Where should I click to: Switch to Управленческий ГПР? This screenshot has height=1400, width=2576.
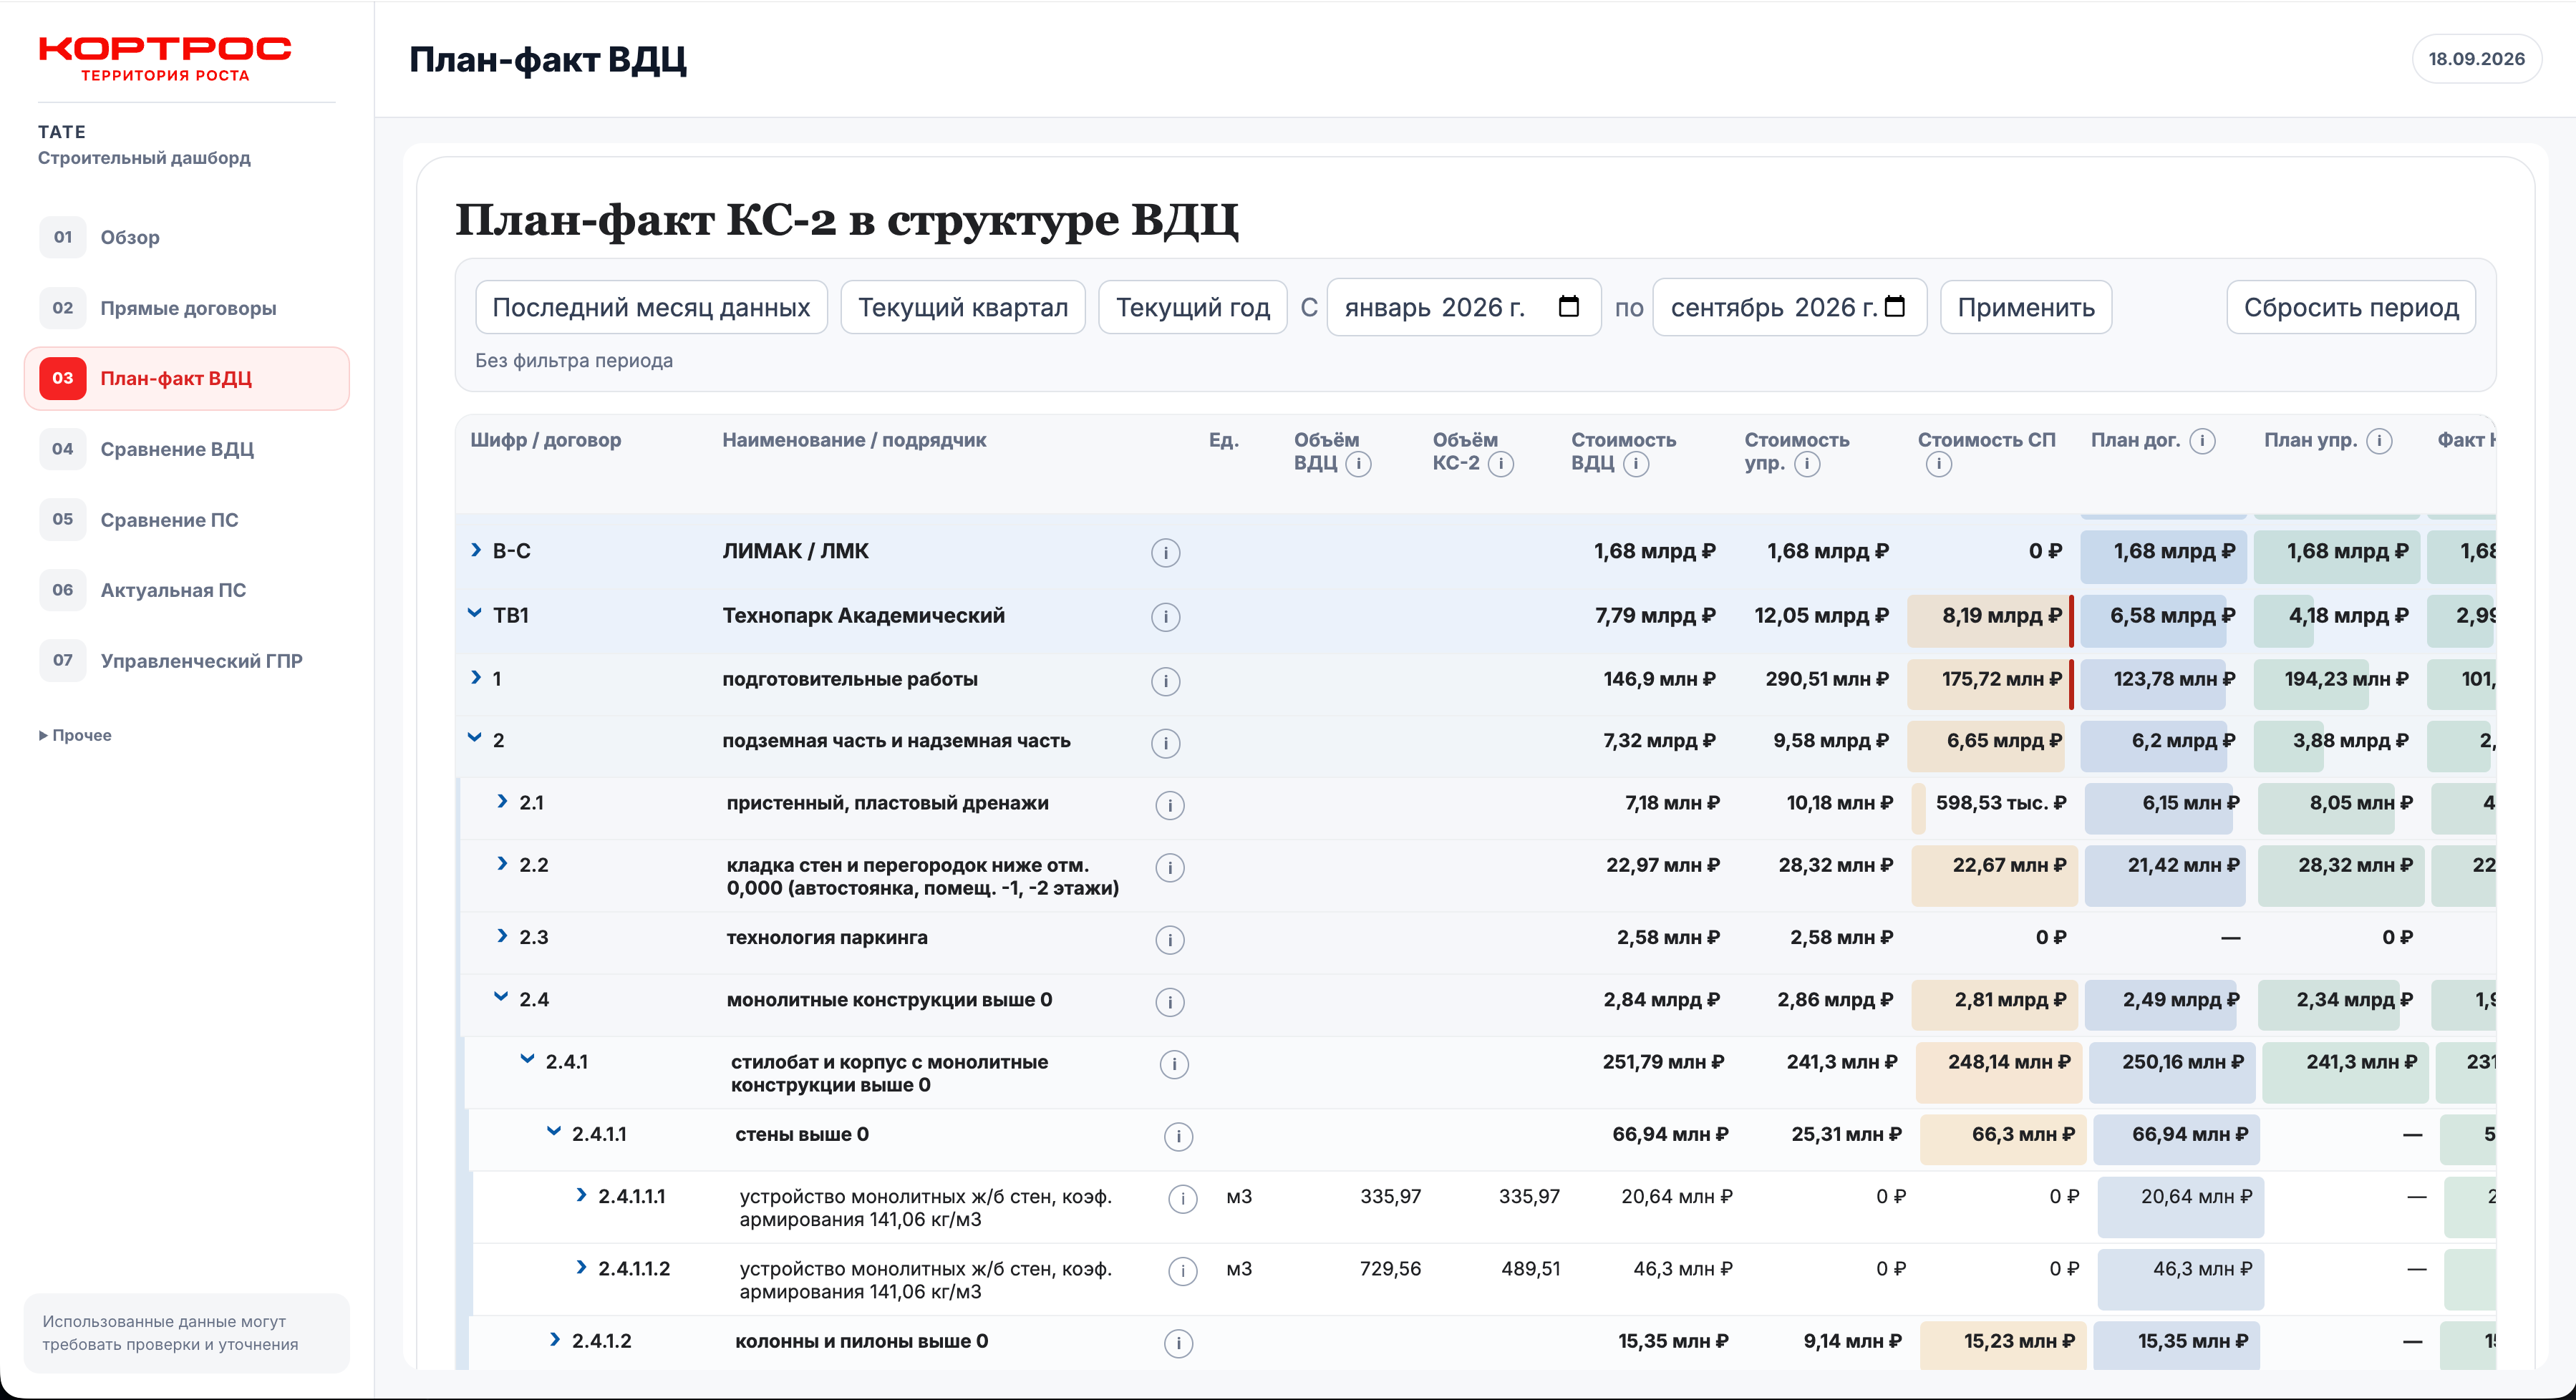coord(187,661)
